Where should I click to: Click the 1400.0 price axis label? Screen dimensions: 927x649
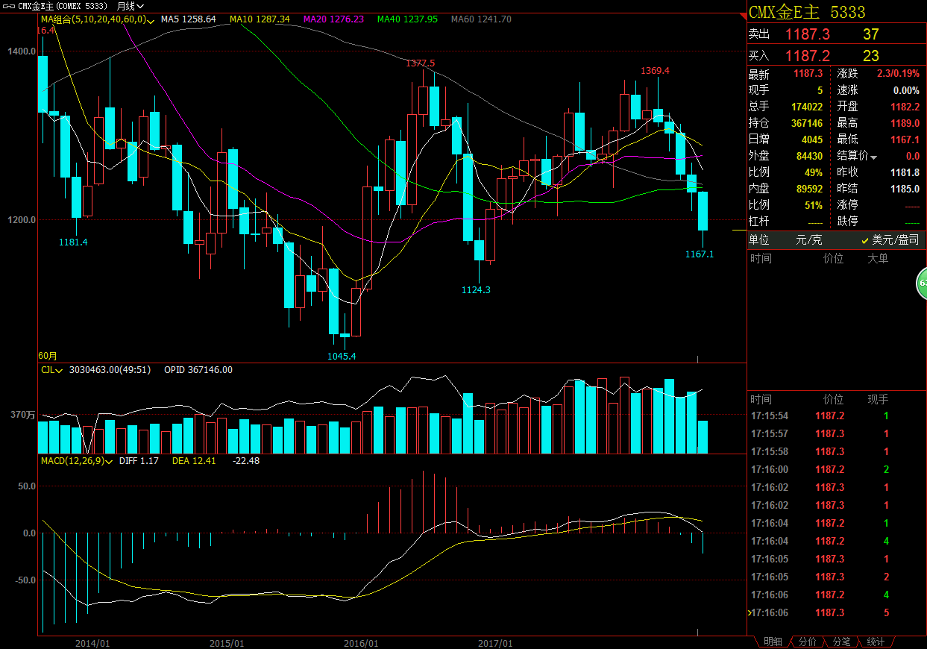(22, 51)
